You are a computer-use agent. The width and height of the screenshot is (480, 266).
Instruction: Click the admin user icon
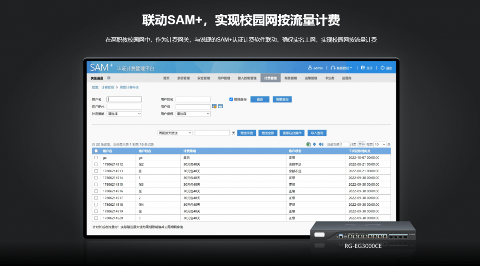310,68
